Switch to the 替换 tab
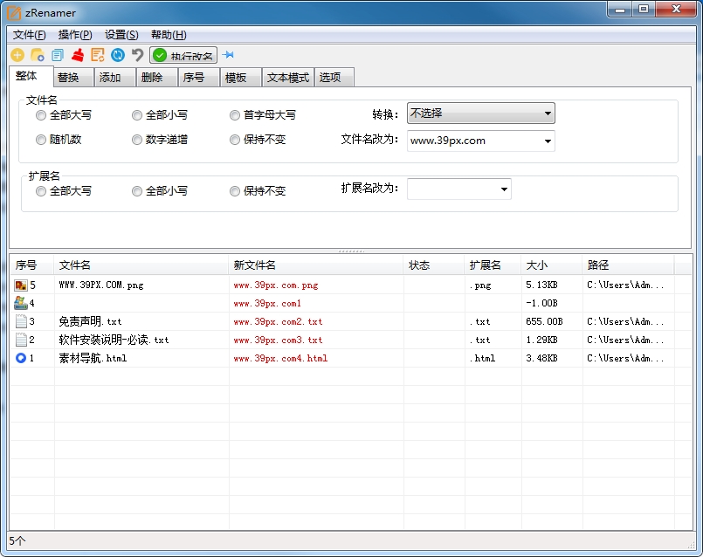 click(73, 78)
